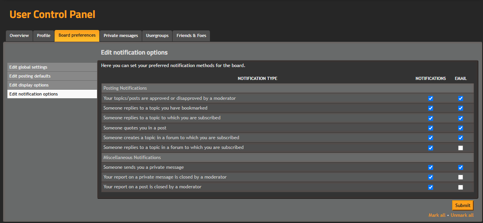Open the Profile tab
The image size is (483, 223).
[44, 35]
